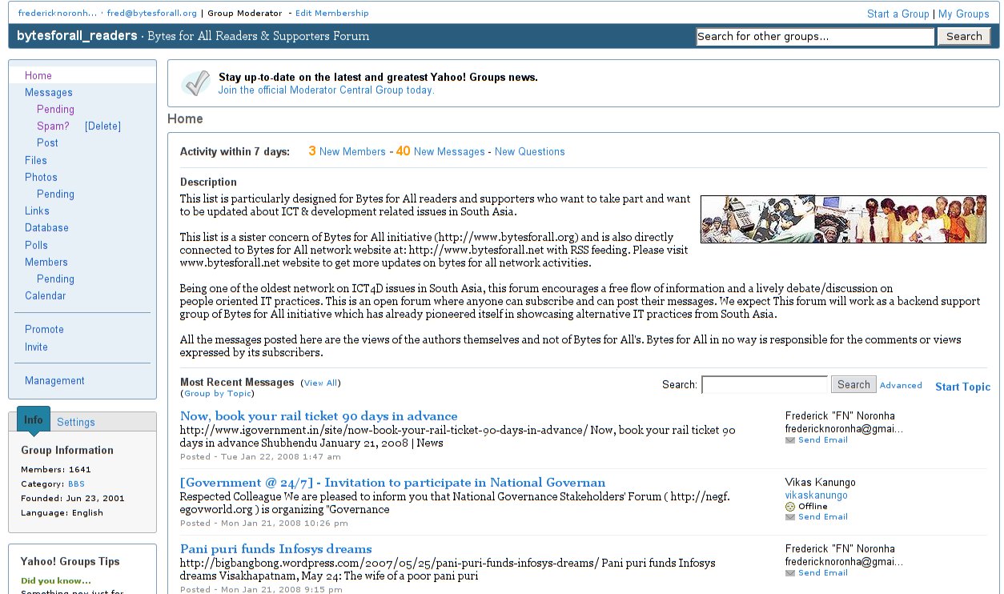Click the bytesforall_readers group title
1004x594 pixels.
coord(77,36)
